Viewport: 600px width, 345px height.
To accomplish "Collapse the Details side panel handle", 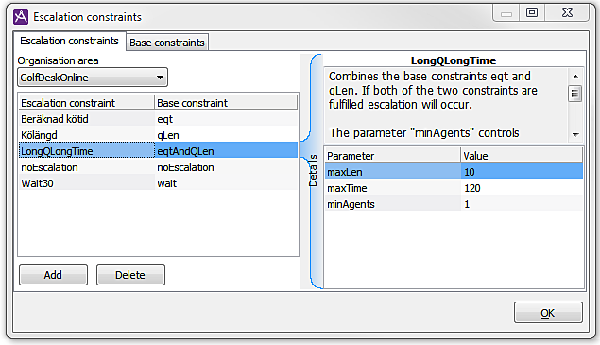I will (313, 171).
